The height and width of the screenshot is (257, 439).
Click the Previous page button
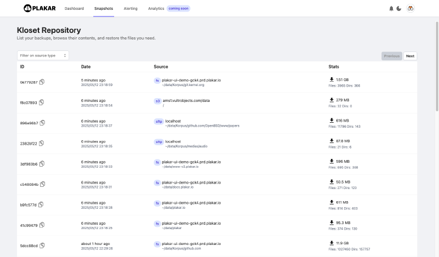tap(392, 56)
